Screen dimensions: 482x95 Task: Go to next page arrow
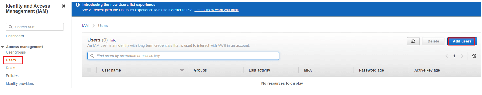(462, 56)
